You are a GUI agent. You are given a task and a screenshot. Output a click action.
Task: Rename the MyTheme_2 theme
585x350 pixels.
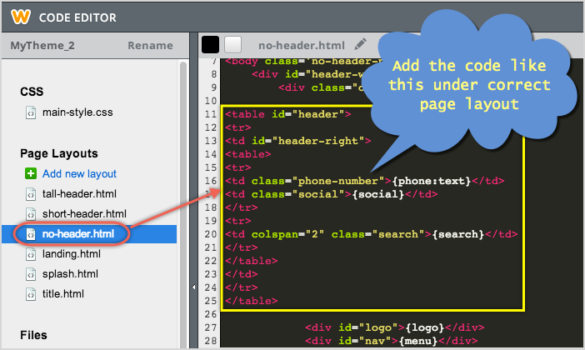pos(150,46)
